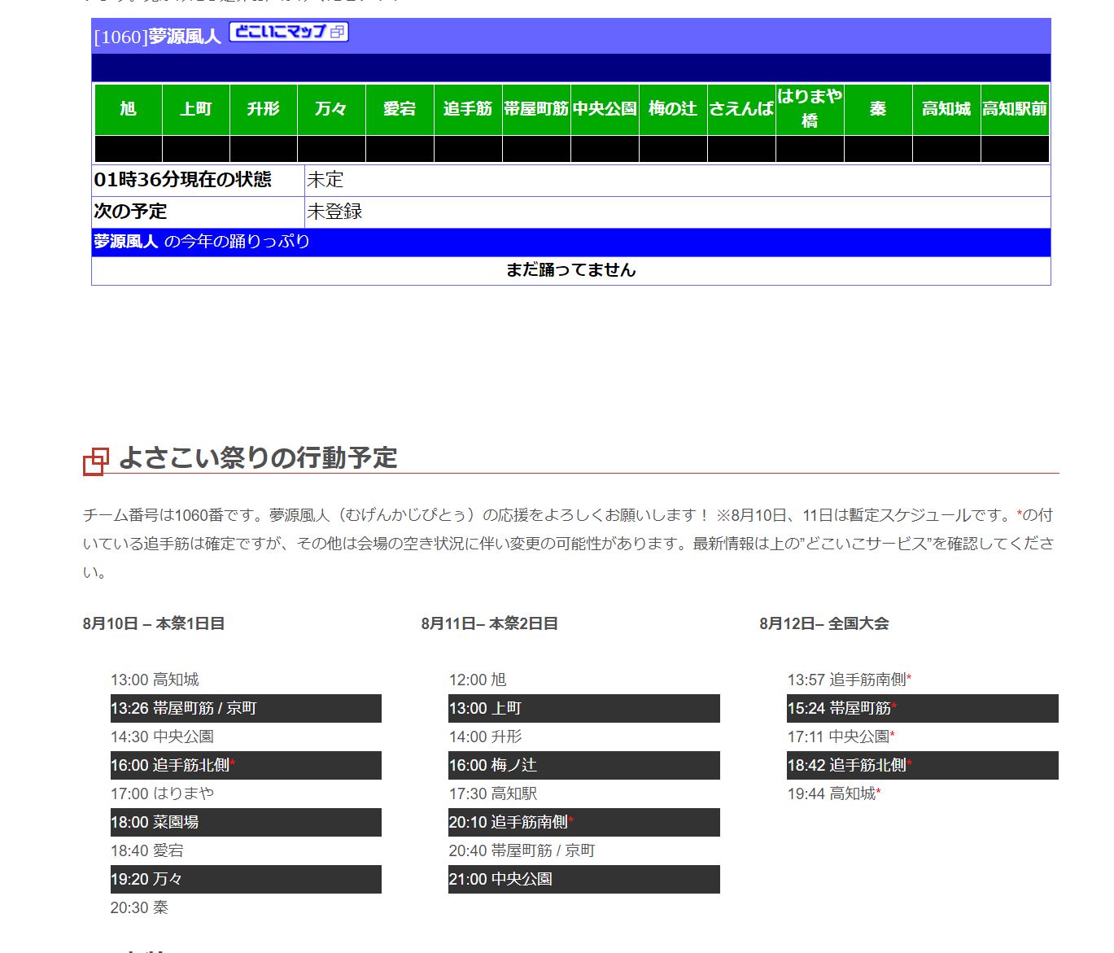
Task: Select the 高知城 venue header cell
Action: click(946, 109)
